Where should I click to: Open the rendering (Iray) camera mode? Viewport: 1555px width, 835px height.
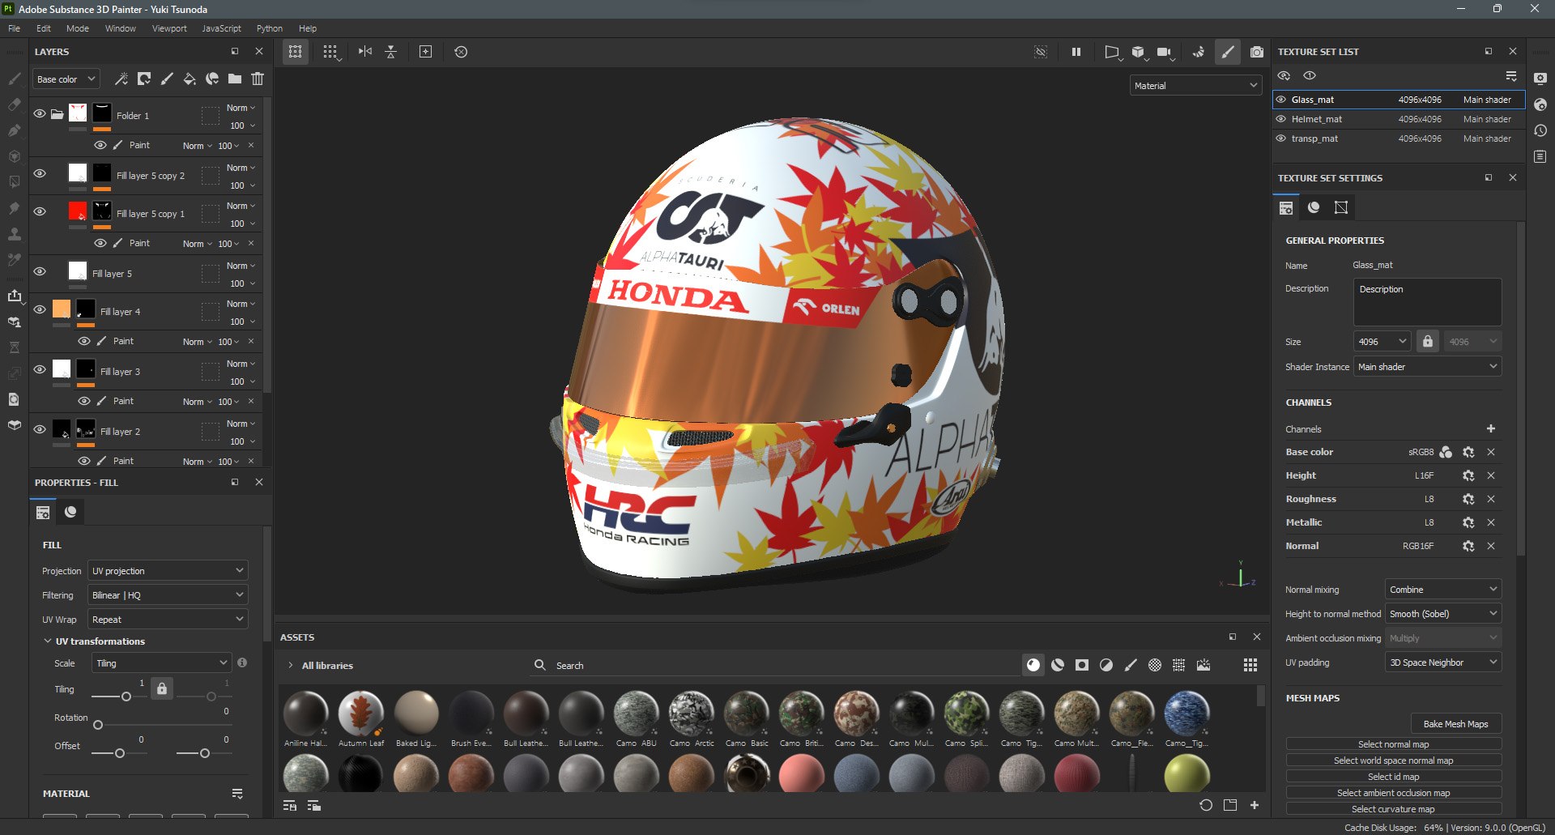[1256, 52]
